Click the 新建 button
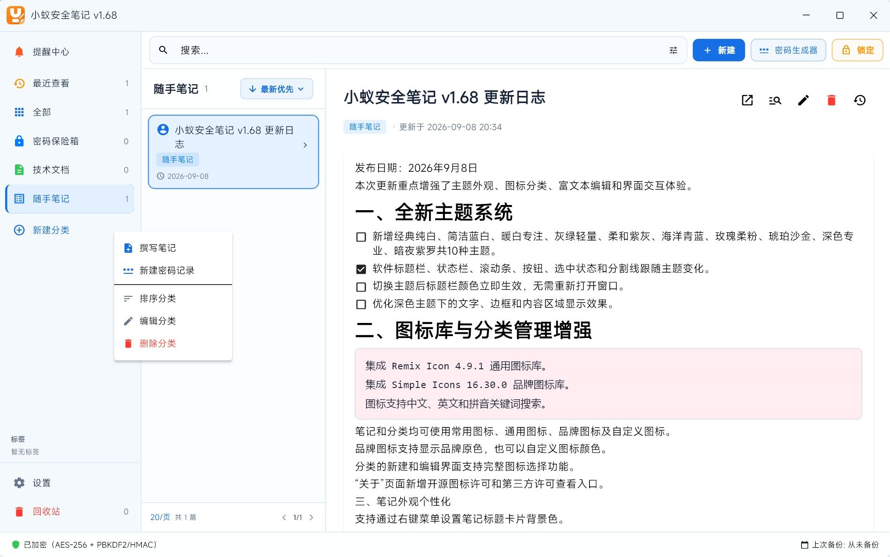The width and height of the screenshot is (890, 557). click(x=719, y=50)
